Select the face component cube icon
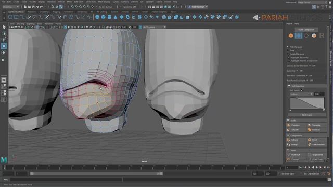Viewport: 333px width, 187px height. click(x=314, y=36)
